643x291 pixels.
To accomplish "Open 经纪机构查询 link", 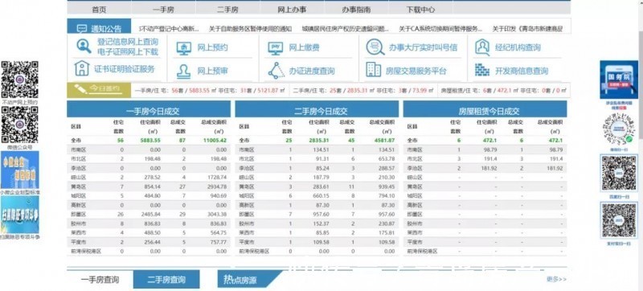I will click(518, 47).
